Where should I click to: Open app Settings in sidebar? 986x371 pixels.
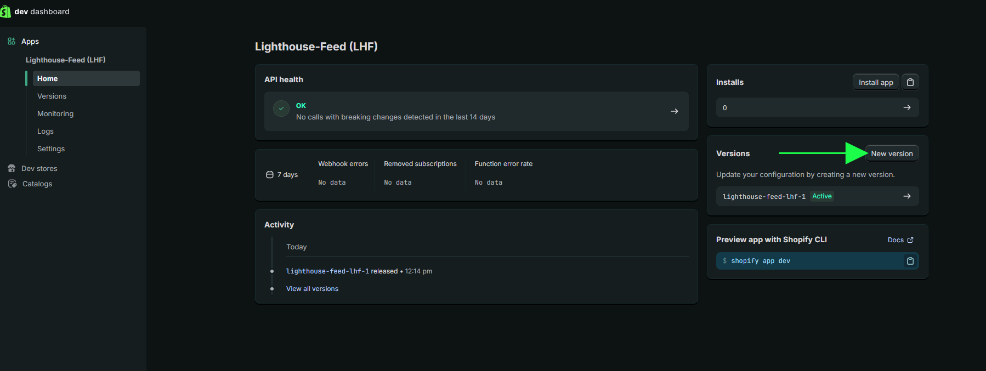51,149
